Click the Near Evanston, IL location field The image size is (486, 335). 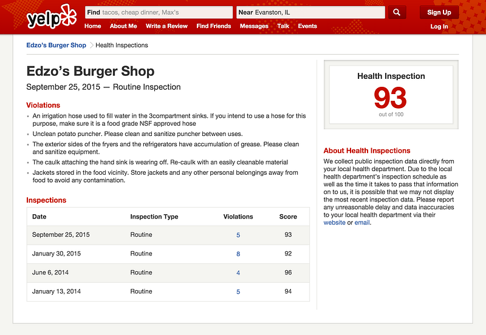coord(310,12)
